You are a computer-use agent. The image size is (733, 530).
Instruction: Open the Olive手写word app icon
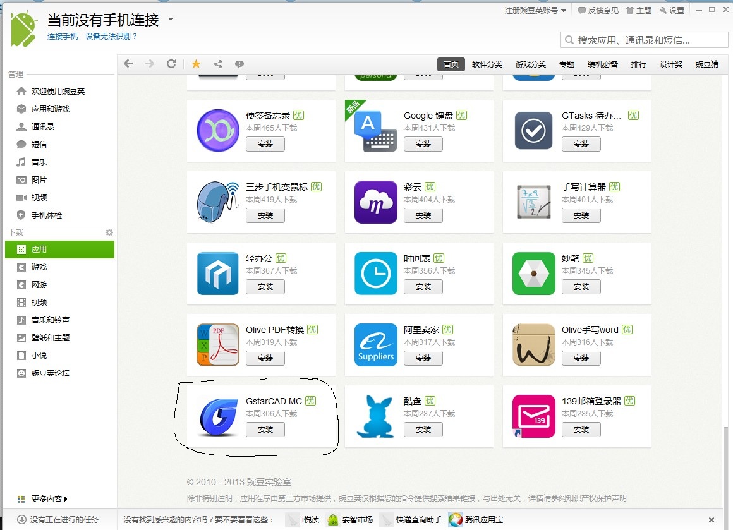(533, 344)
